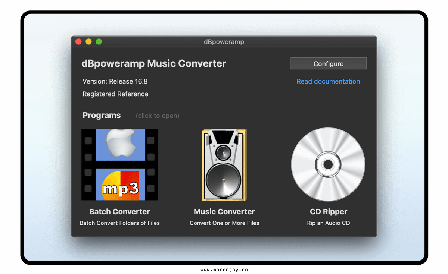
Task: Click the Music Converter label
Action: (x=224, y=212)
